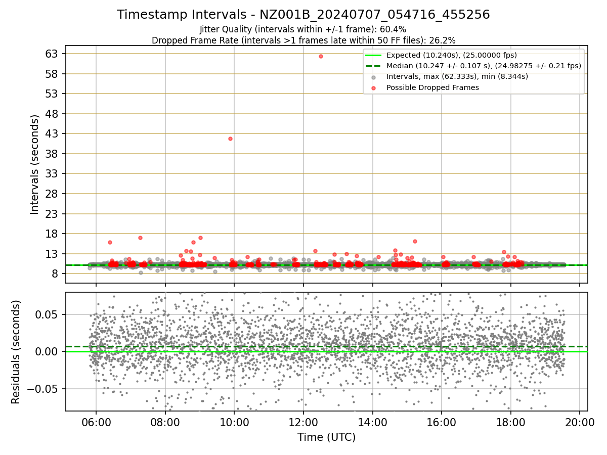The height and width of the screenshot is (455, 607).
Task: Click the legend entry 'Intervals, max (62.333s), min (8.344s)'
Action: click(457, 76)
